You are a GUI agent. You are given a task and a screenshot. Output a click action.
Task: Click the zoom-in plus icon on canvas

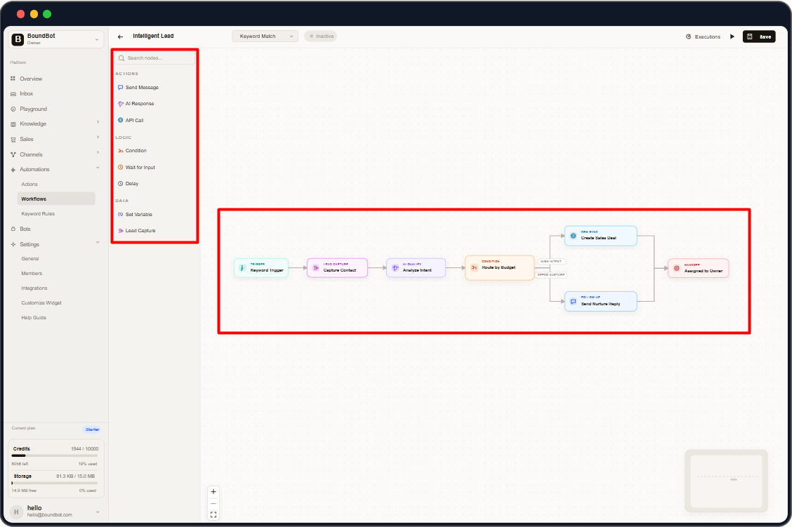(213, 491)
